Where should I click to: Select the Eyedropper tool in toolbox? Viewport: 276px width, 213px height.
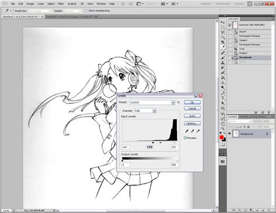223,47
